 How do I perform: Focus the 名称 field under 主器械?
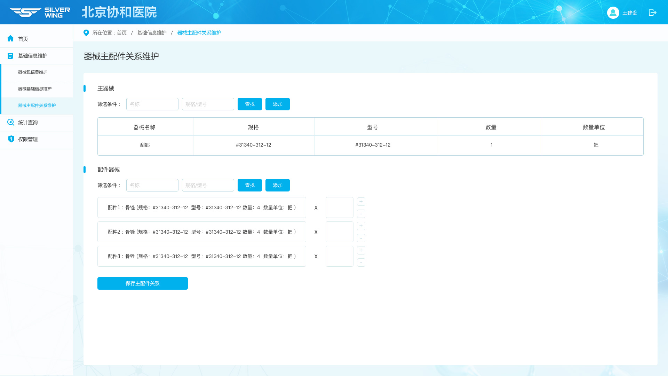(152, 104)
